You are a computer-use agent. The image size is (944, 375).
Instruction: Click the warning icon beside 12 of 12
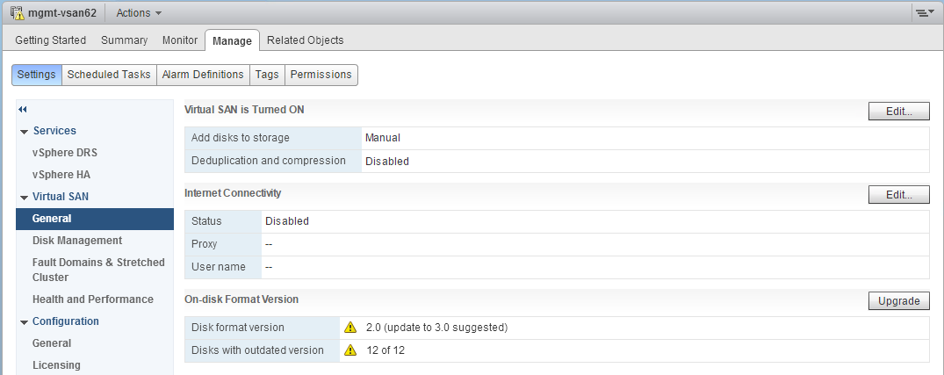350,350
